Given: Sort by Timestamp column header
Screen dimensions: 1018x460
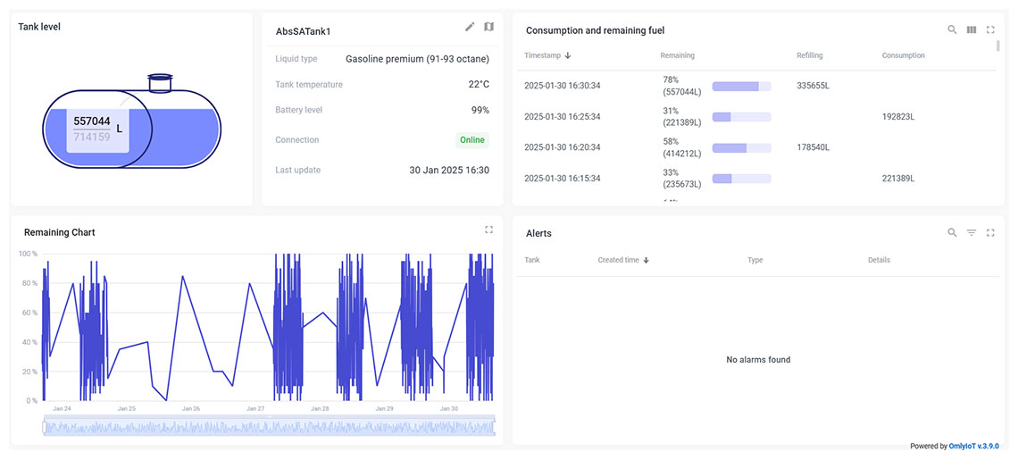Looking at the screenshot, I should 543,55.
